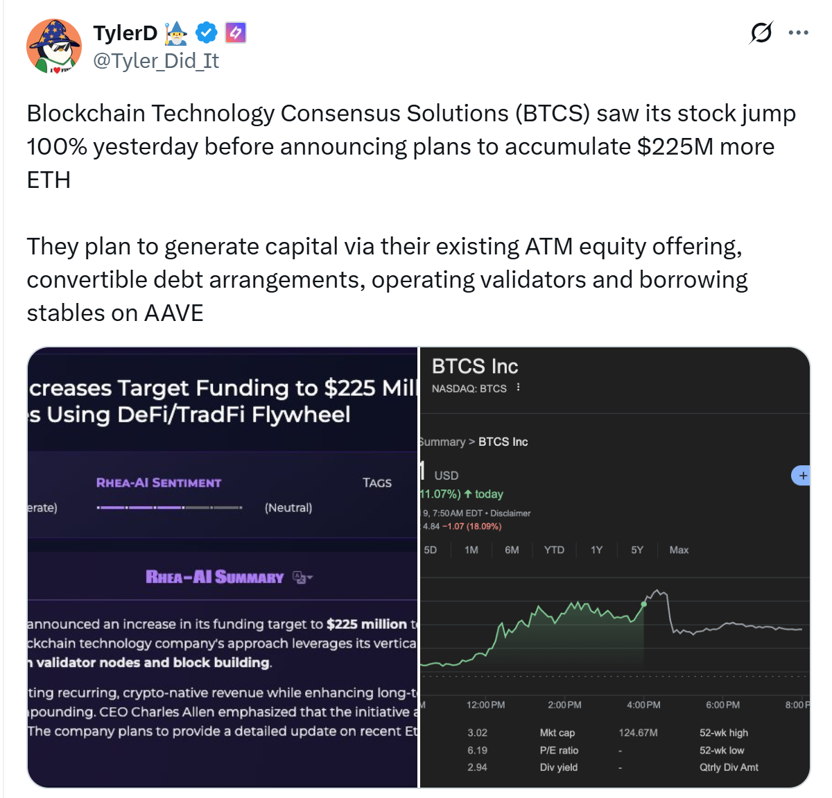Click the wizard emoji beside TylerD
Viewport: 832px width, 798px height.
coord(176,33)
